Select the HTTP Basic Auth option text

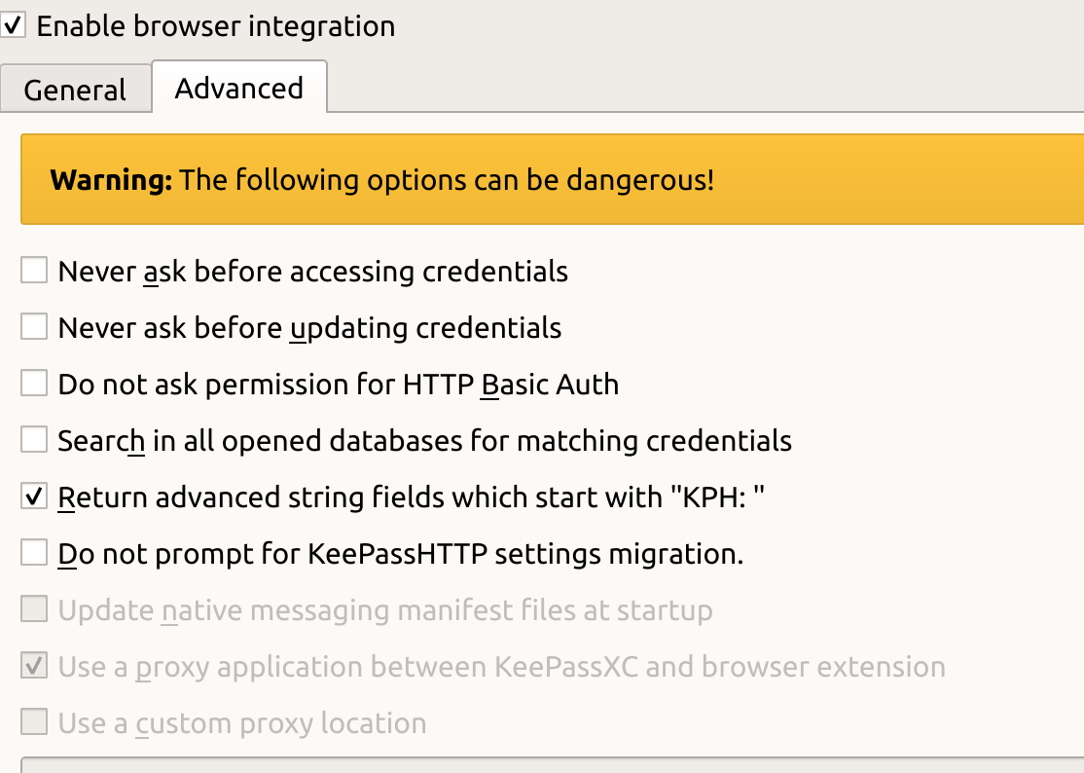[x=338, y=384]
